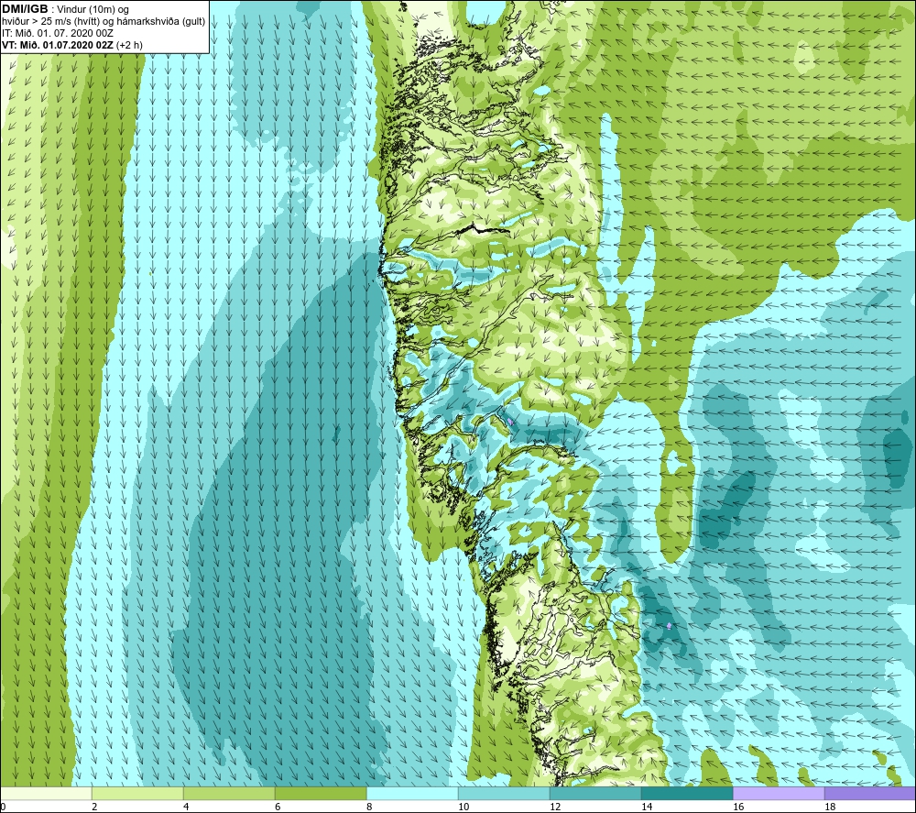Click the legend scale value 10
Image resolution: width=916 pixels, height=813 pixels.
pos(463,807)
